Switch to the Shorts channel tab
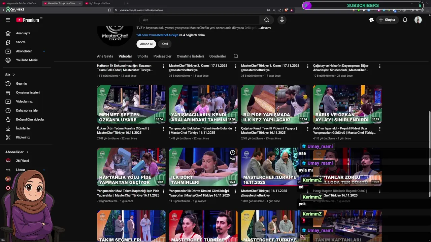This screenshot has height=242, width=431. 143,56
